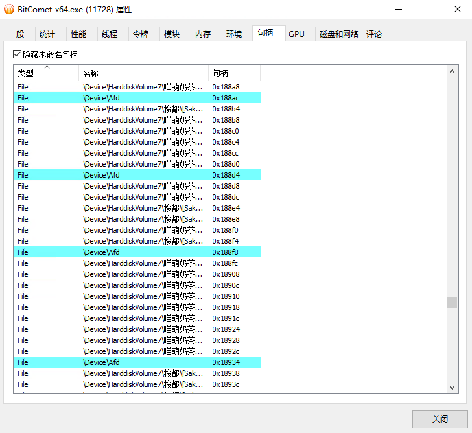472x433 pixels.
Task: Switch to the 性能 tab
Action: (78, 34)
